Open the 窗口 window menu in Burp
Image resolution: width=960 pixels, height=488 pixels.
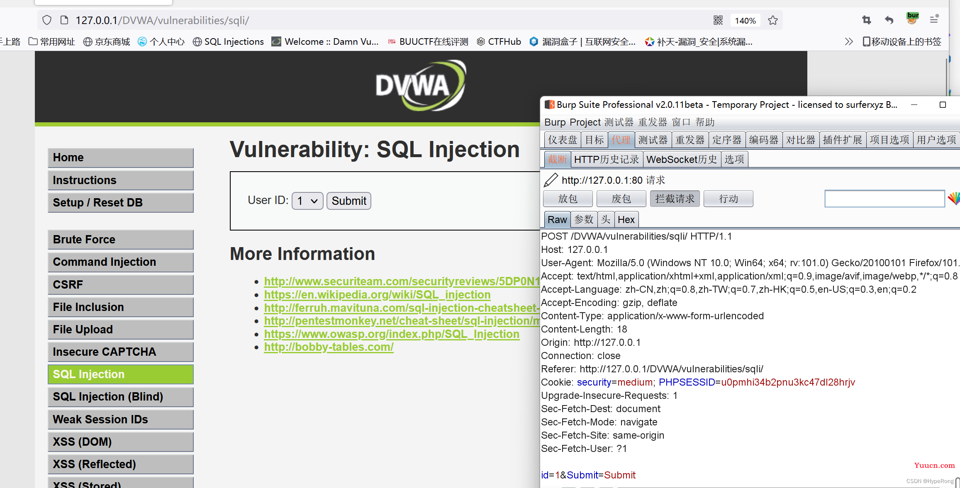681,122
